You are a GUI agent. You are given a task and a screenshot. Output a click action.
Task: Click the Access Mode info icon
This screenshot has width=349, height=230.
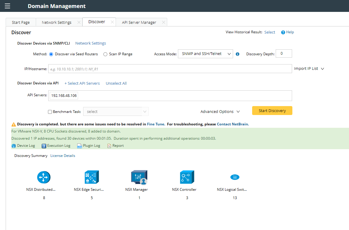[x=238, y=54]
